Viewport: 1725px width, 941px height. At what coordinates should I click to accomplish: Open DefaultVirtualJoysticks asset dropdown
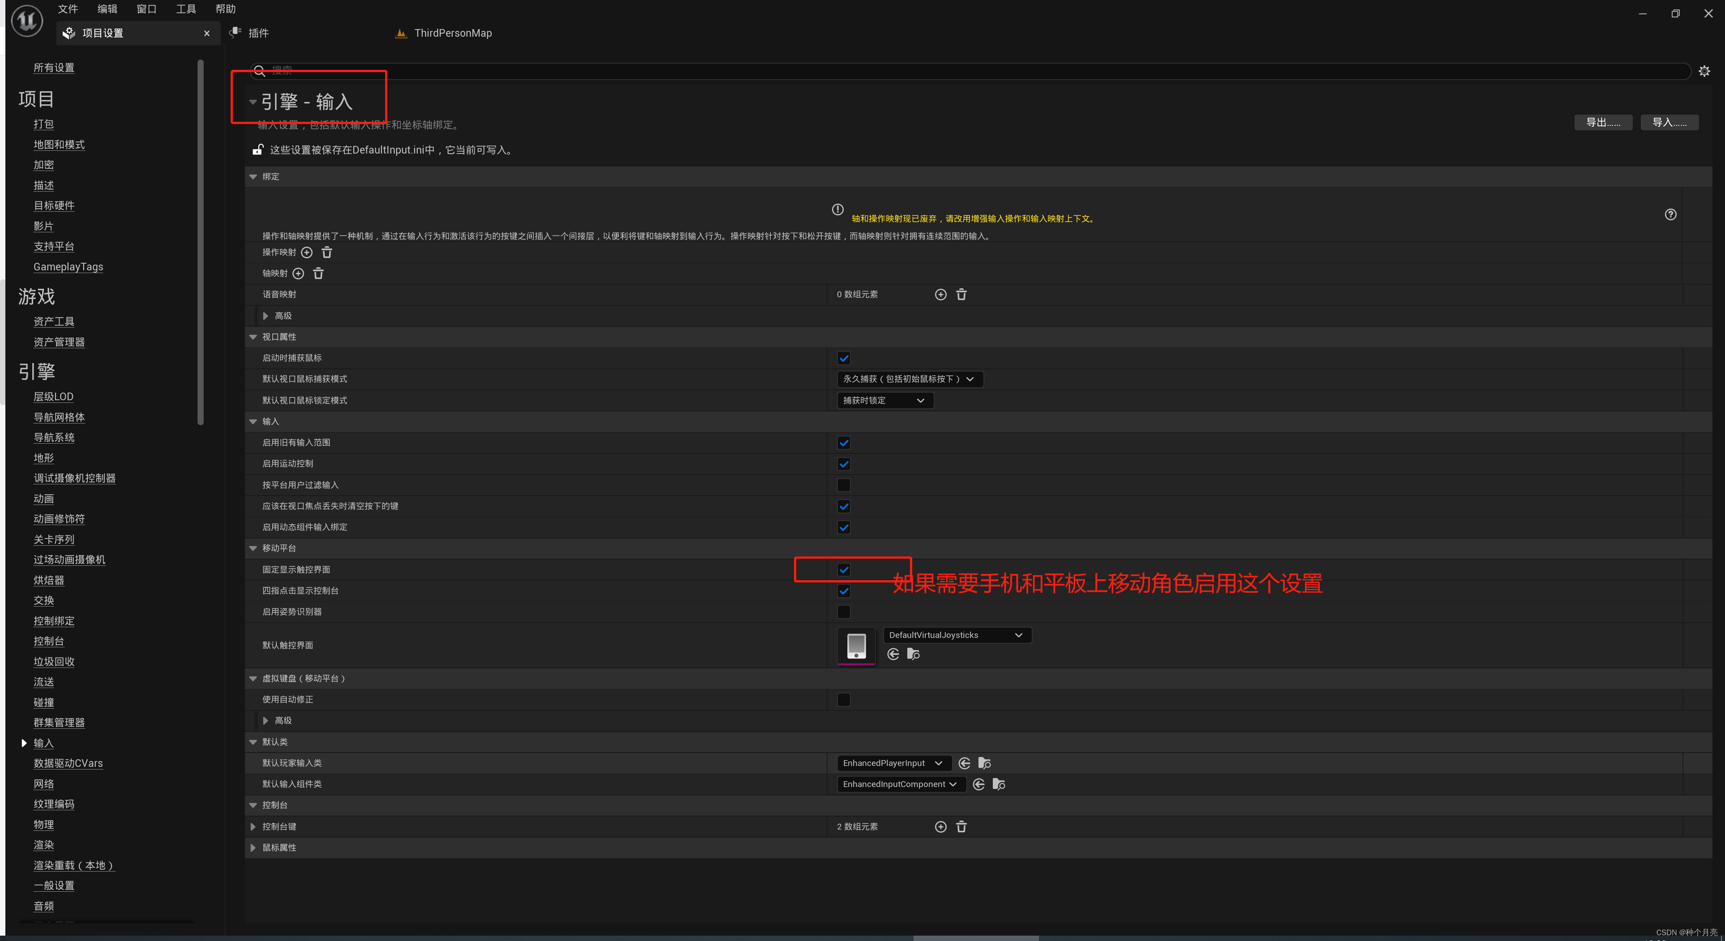957,635
